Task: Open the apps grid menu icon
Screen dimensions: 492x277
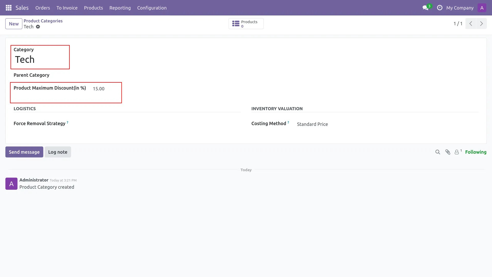Action: tap(8, 8)
